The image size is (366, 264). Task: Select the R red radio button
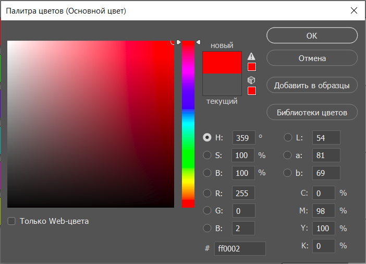pos(207,193)
